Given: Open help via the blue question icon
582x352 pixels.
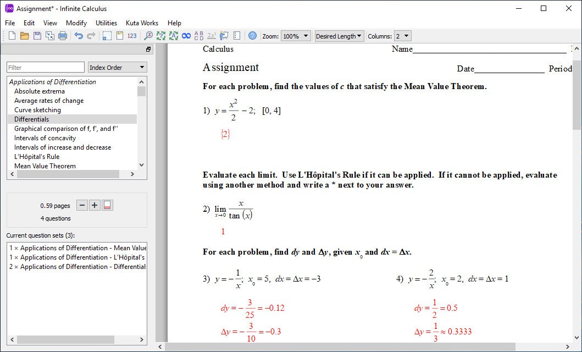Looking at the screenshot, I should click(x=252, y=36).
